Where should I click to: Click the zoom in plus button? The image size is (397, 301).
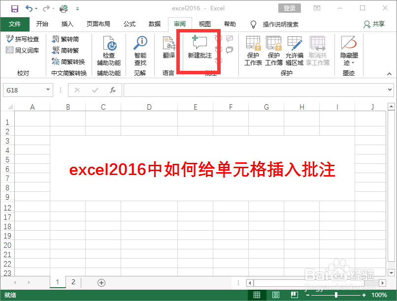(364, 295)
